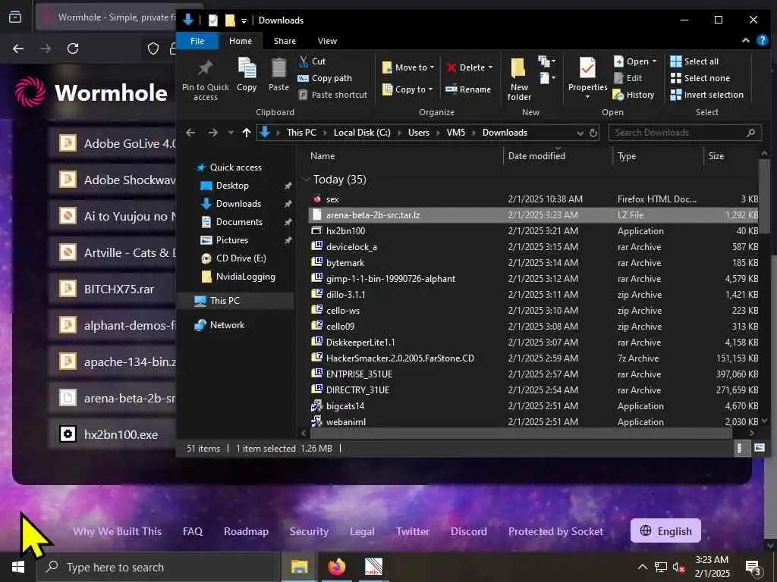Open the New item dropdown icon
Viewport: 777px width, 582px height.
pyautogui.click(x=546, y=61)
